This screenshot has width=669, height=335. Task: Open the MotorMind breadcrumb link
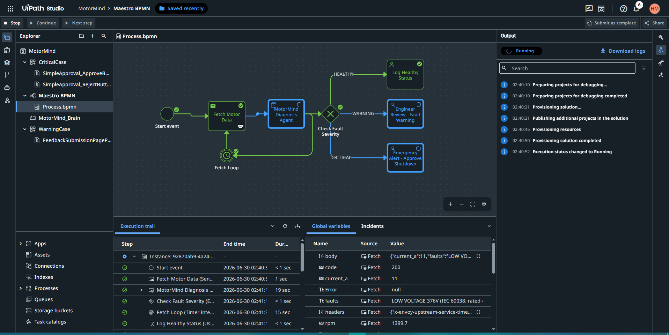pos(91,8)
